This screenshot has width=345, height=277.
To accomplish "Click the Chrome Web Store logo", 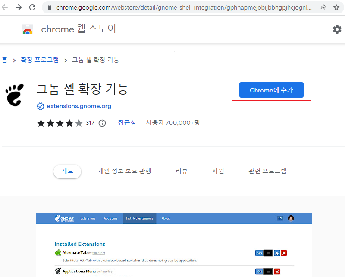I will (x=28, y=29).
